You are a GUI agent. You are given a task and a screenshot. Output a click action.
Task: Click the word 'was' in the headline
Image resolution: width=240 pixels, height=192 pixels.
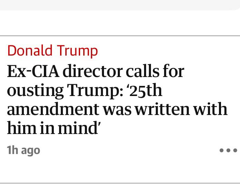coord(116,109)
